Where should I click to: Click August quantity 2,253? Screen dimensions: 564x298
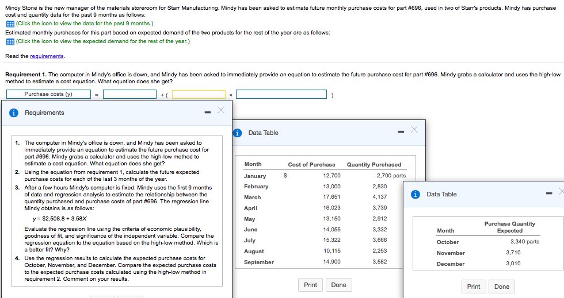(380, 250)
